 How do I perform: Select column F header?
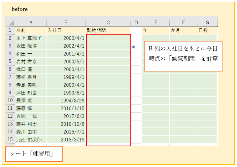click(x=184, y=23)
